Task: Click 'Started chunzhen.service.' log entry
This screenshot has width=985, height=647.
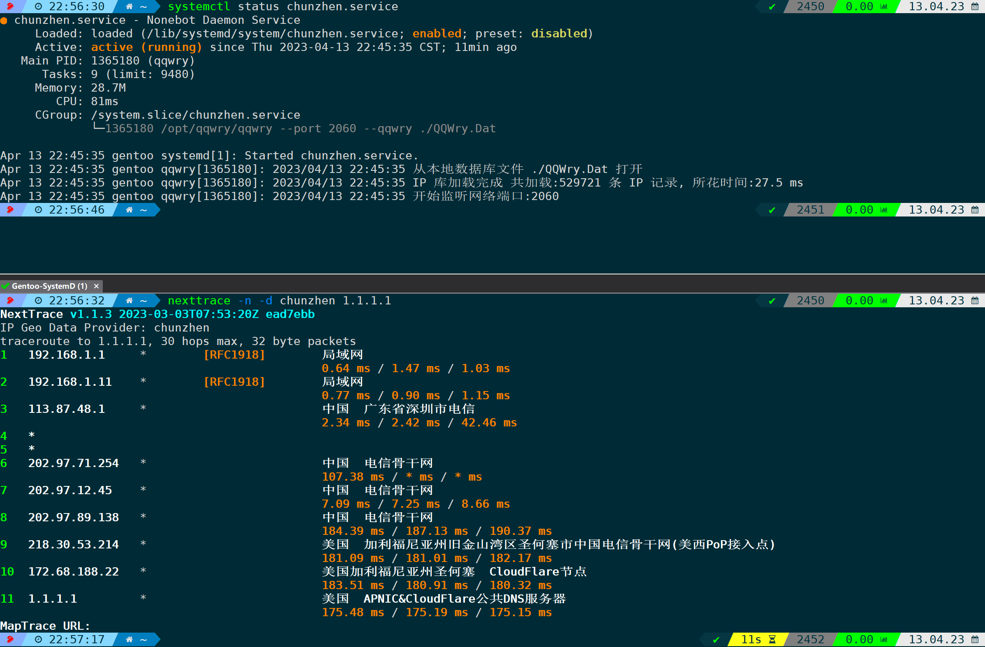Action: [331, 156]
